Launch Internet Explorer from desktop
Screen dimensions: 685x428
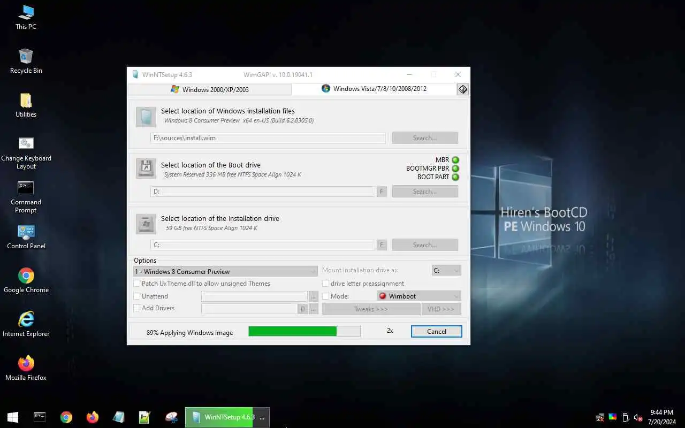[x=26, y=324]
